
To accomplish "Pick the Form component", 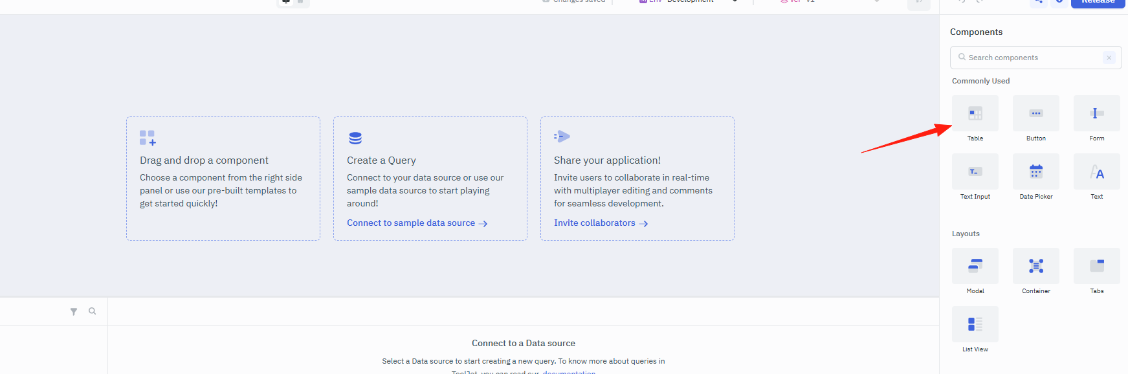I will [1096, 113].
